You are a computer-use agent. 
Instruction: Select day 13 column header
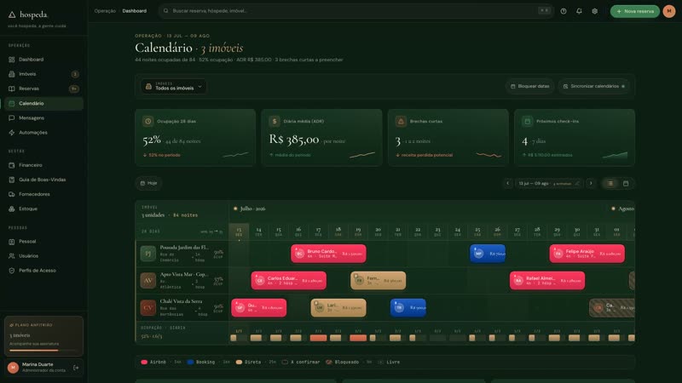tap(239, 232)
